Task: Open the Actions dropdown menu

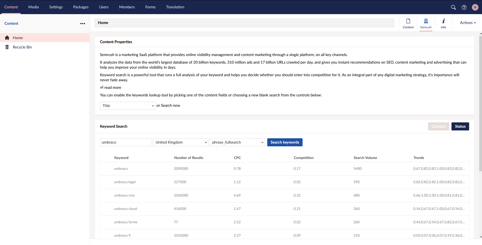Action: [468, 23]
